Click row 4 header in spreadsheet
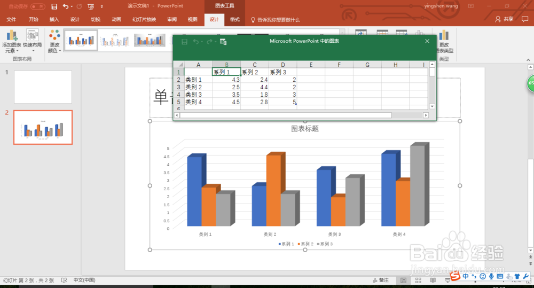Image resolution: width=534 pixels, height=288 pixels. (179, 95)
